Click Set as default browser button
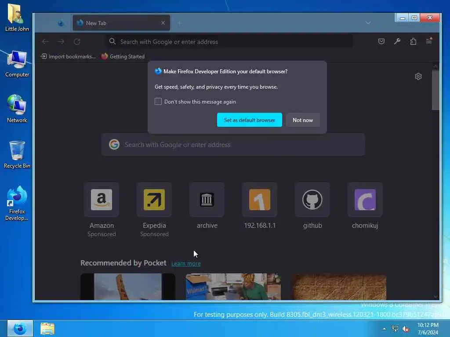This screenshot has height=337, width=450. point(250,120)
